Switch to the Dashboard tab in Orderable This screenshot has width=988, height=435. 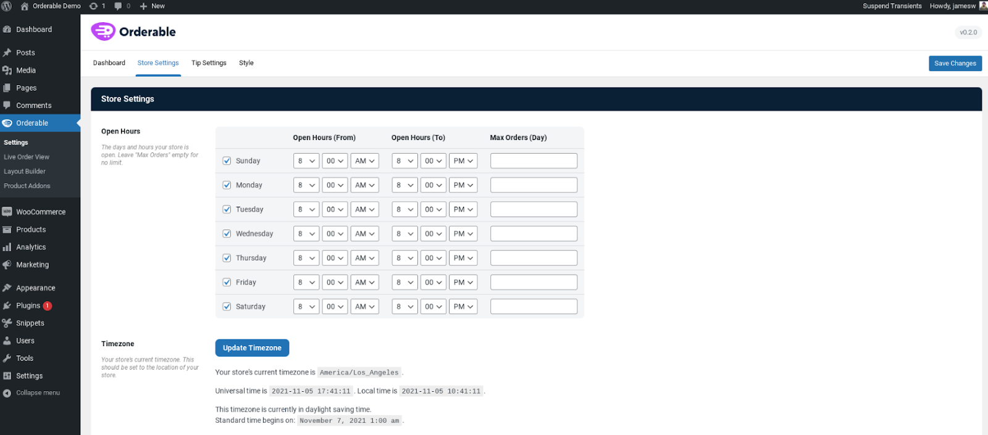coord(109,63)
